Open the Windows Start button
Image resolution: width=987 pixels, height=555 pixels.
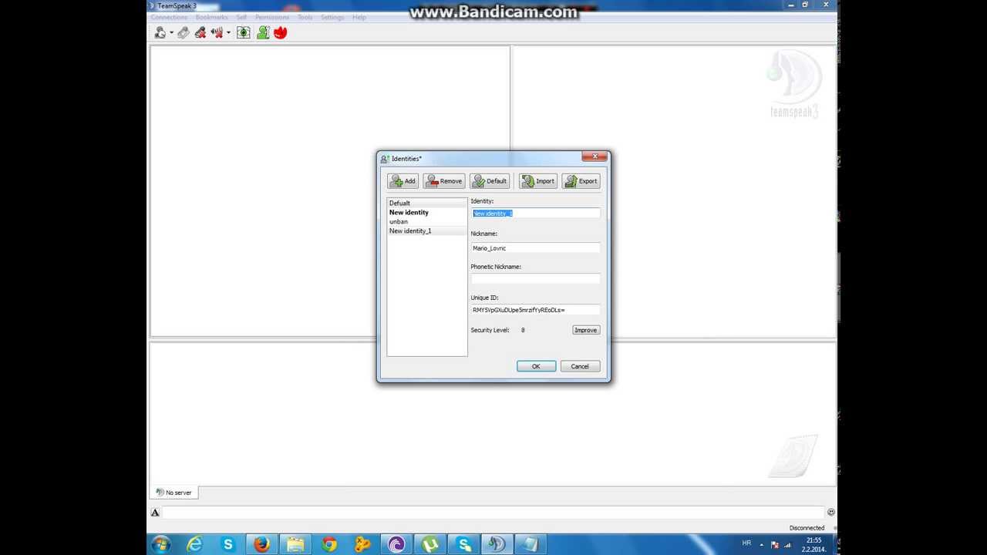pyautogui.click(x=160, y=544)
